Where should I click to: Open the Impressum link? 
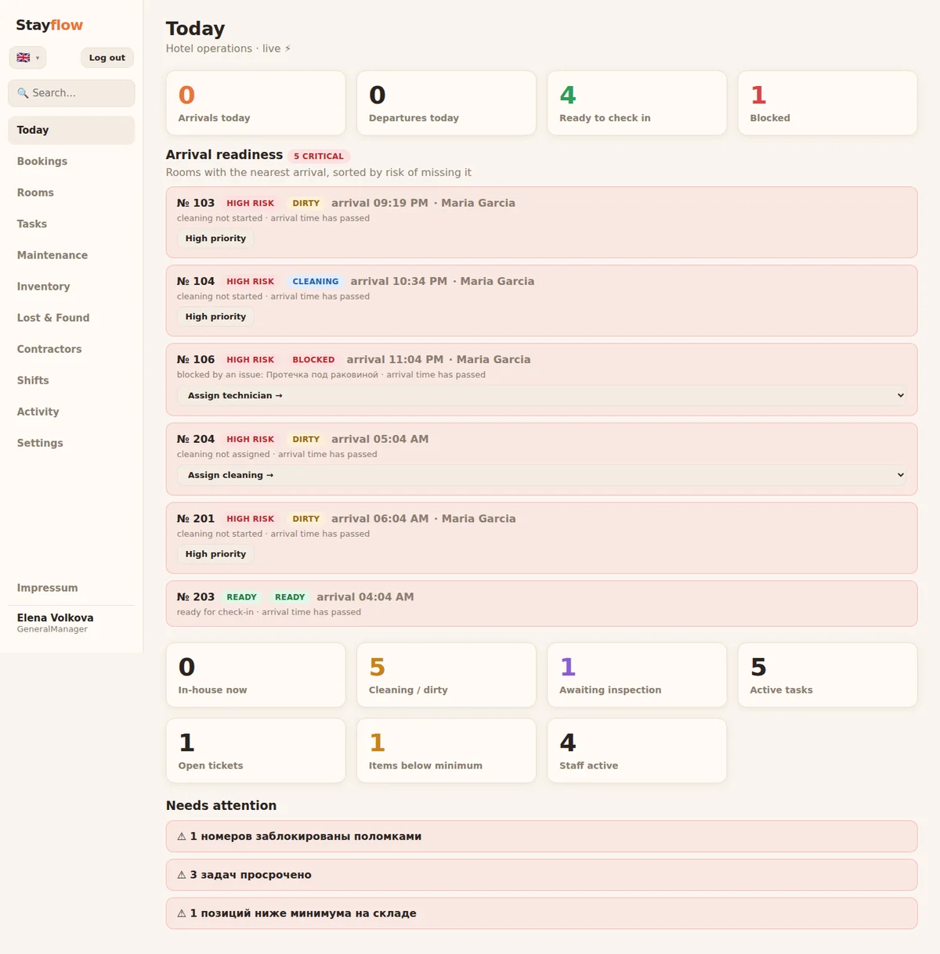71,588
